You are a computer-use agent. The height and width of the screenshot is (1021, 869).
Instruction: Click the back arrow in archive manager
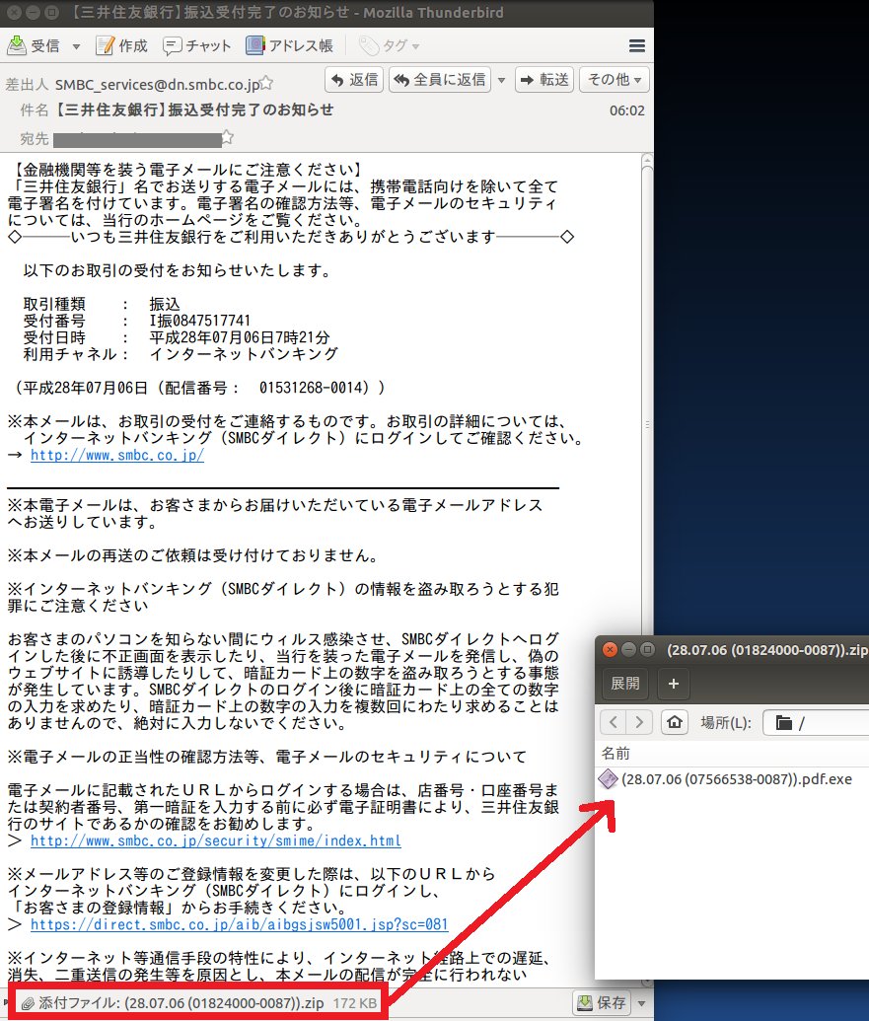click(x=613, y=722)
